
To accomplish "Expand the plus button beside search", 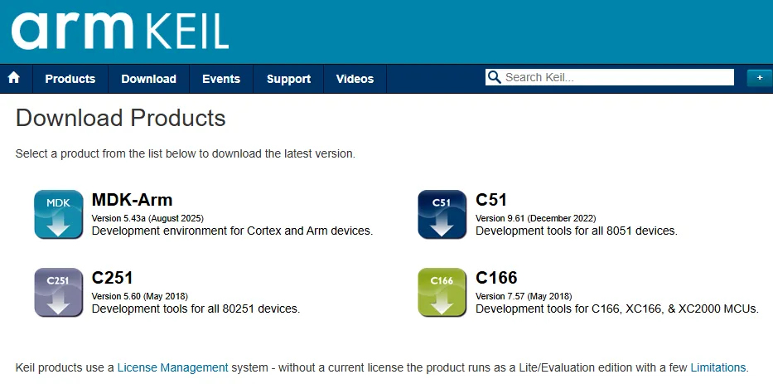I will point(759,77).
